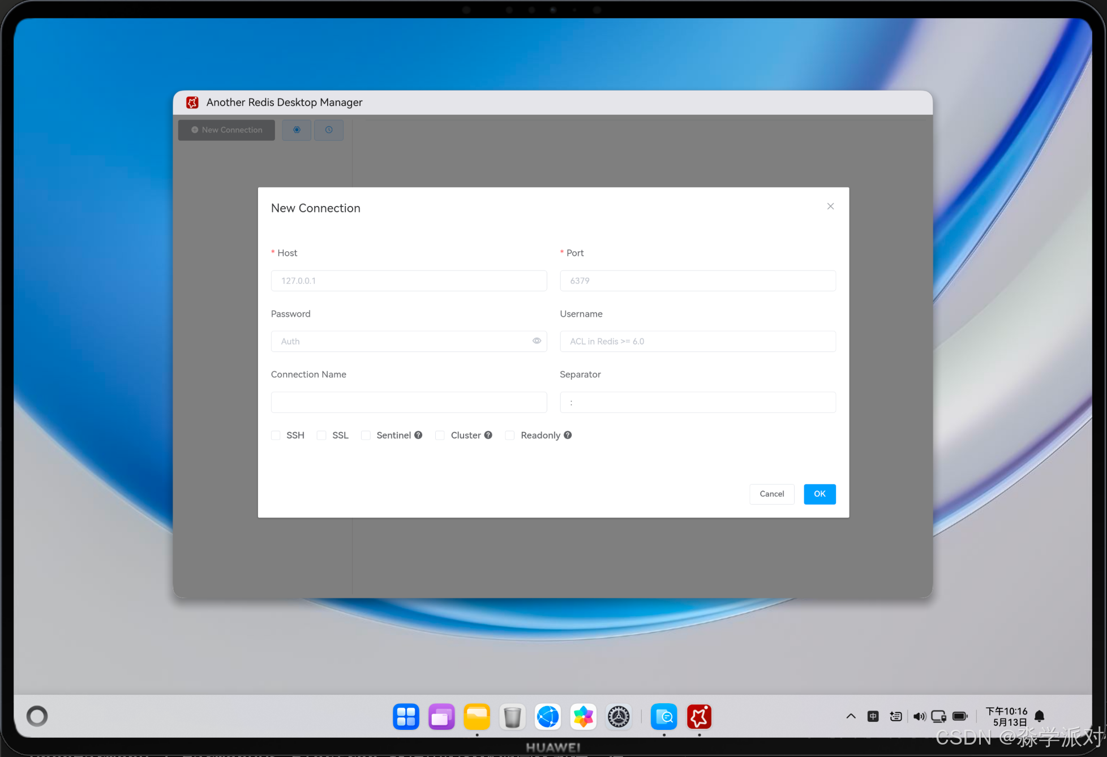Focus the Password Auth input field
The image size is (1107, 757).
coord(409,341)
